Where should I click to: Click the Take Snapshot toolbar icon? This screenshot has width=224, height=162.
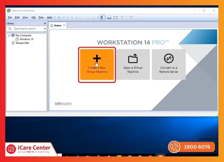pyautogui.click(x=81, y=18)
